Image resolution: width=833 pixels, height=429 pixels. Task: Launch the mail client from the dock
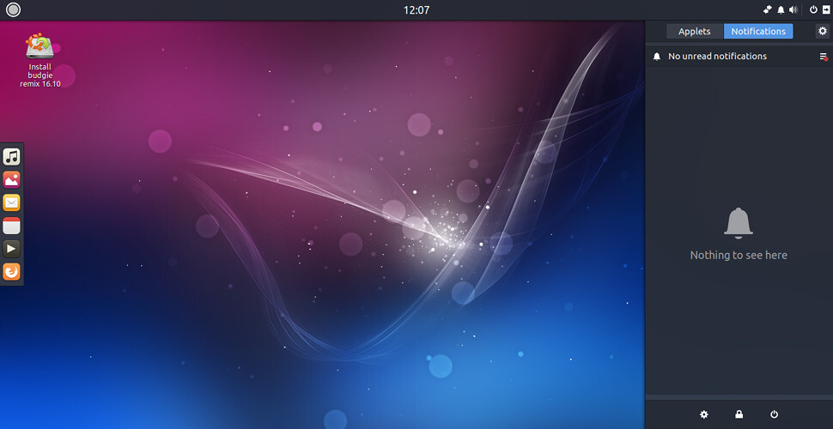12,202
